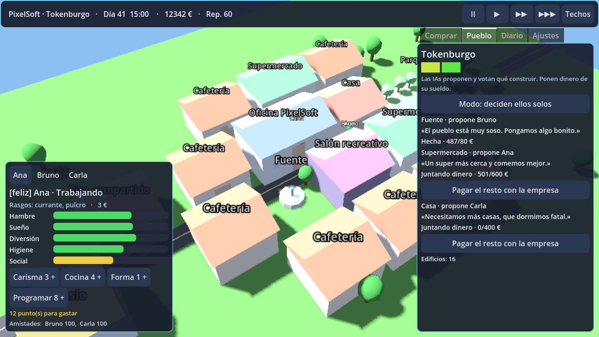
Task: Click the bright green town mood swatch
Action: coord(451,67)
